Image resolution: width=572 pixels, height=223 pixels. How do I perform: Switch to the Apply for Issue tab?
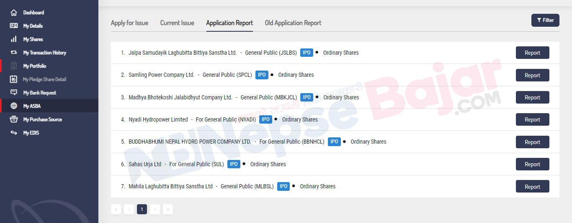pos(129,23)
